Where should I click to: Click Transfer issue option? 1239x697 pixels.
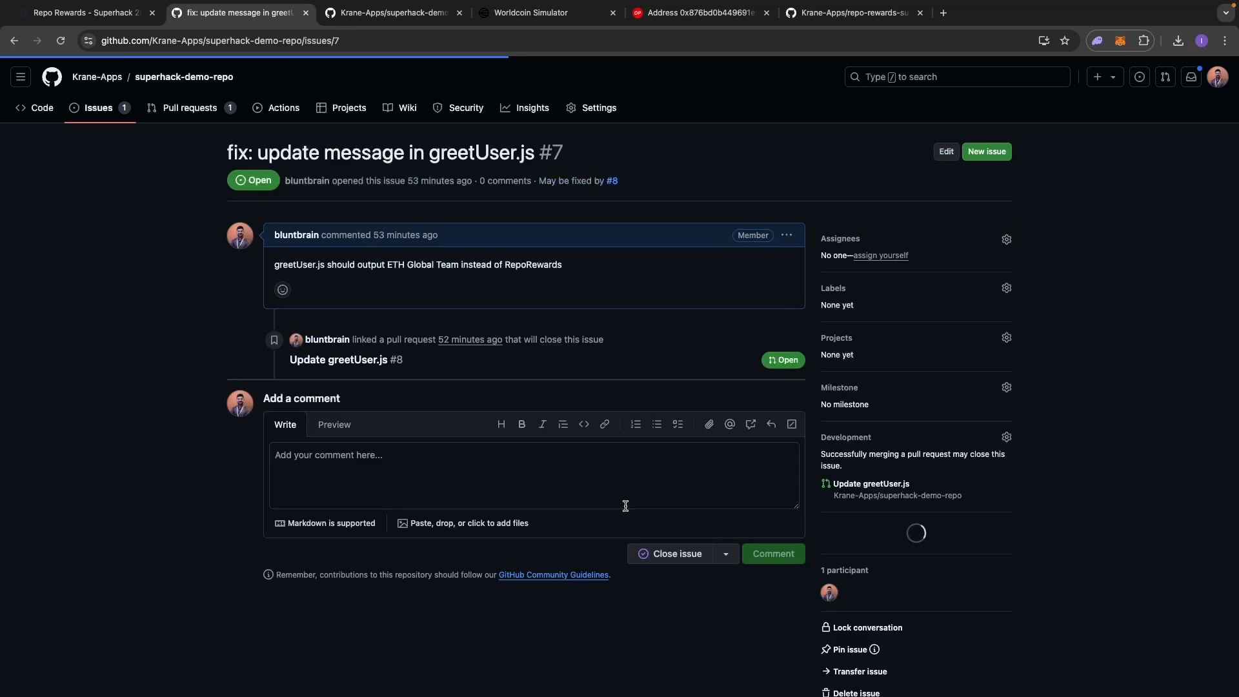pyautogui.click(x=854, y=672)
